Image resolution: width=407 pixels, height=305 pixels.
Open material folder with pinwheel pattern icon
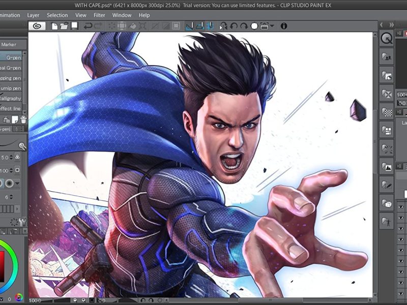click(x=387, y=94)
